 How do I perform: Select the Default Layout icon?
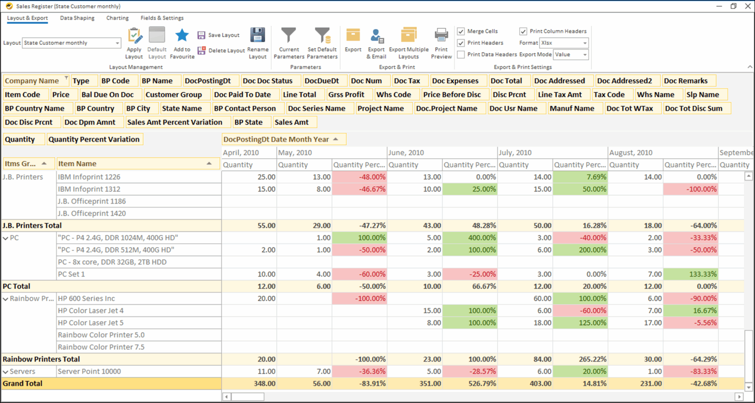tap(157, 42)
